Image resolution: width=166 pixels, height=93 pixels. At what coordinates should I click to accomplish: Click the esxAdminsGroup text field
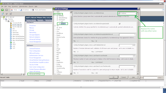[x=127, y=13]
